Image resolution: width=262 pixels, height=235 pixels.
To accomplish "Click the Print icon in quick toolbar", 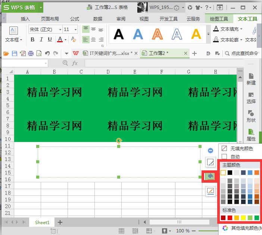I will coord(31,53).
